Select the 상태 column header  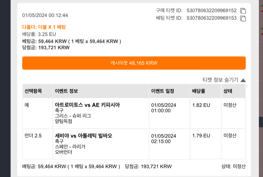[228, 91]
